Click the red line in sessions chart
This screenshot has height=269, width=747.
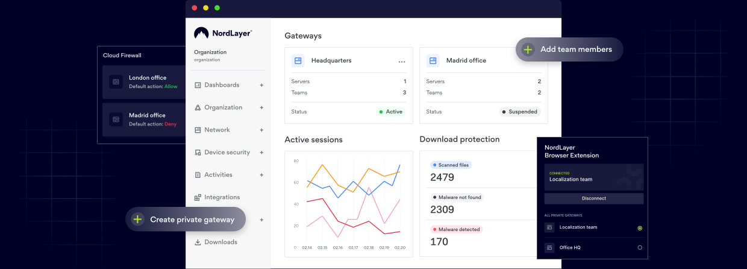(338, 220)
